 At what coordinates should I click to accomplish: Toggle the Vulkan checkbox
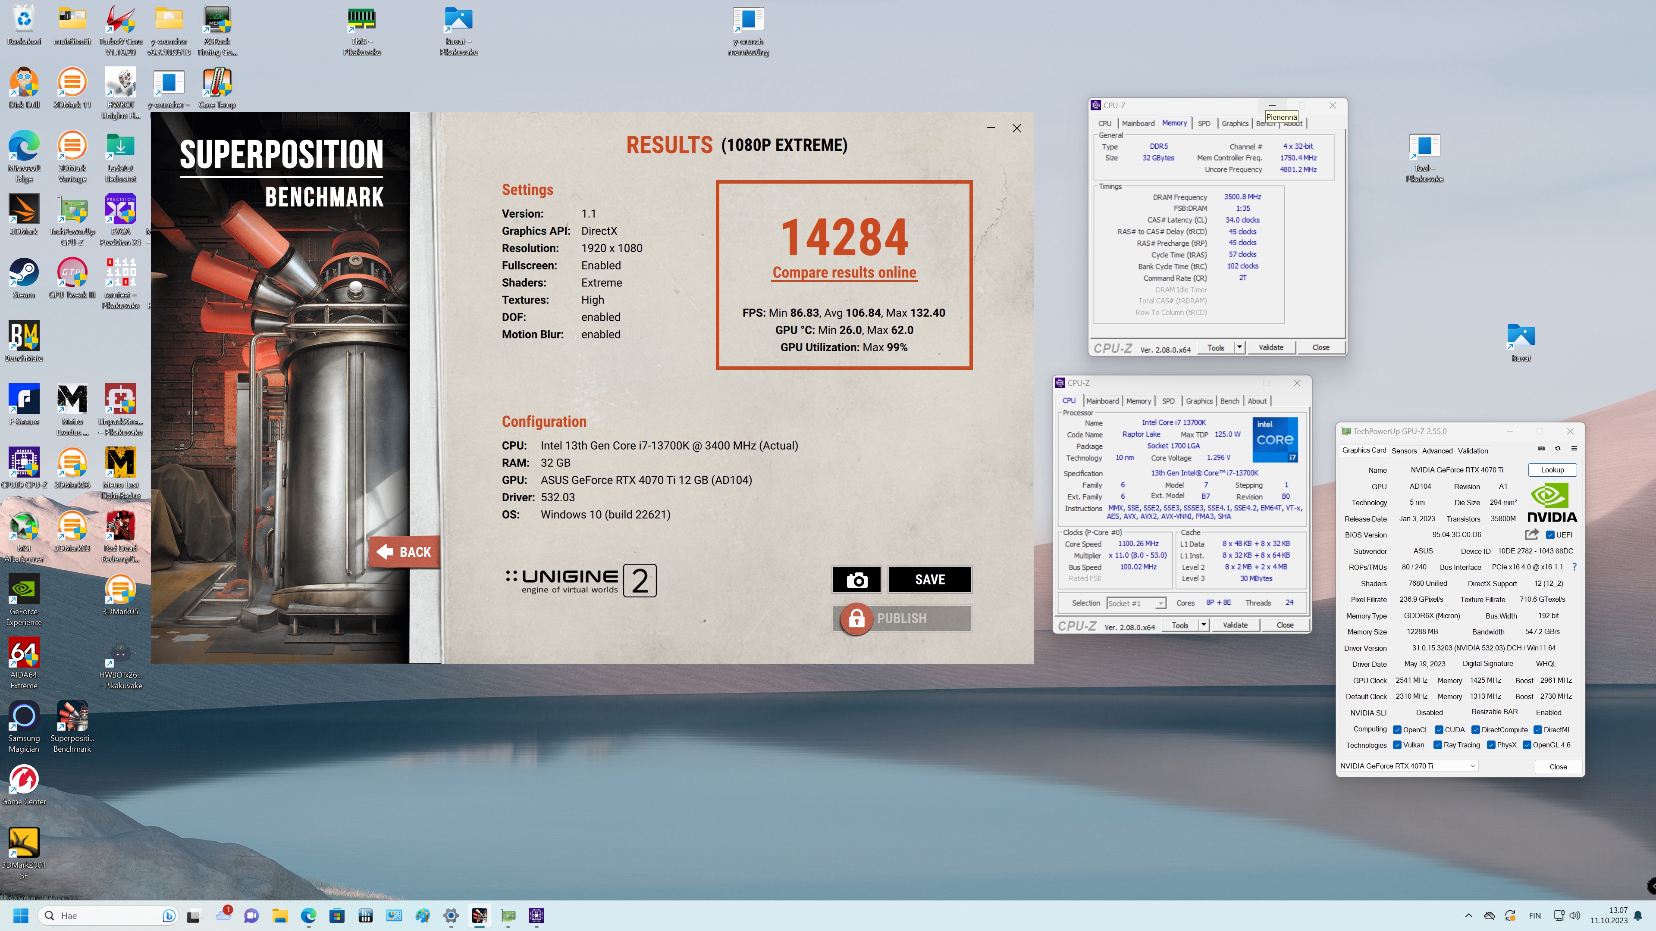pos(1397,745)
